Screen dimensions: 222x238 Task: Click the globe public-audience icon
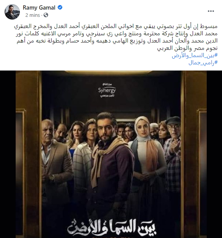(46, 15)
